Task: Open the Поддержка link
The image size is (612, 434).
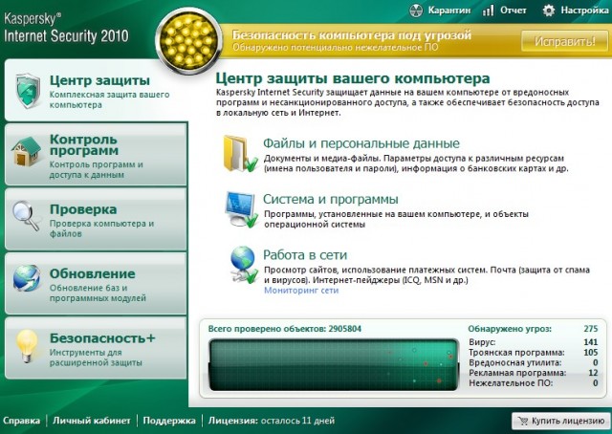Action: (169, 421)
